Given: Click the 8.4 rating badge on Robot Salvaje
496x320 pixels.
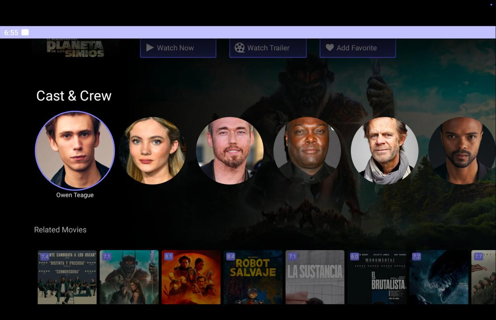Looking at the screenshot, I should pyautogui.click(x=231, y=257).
